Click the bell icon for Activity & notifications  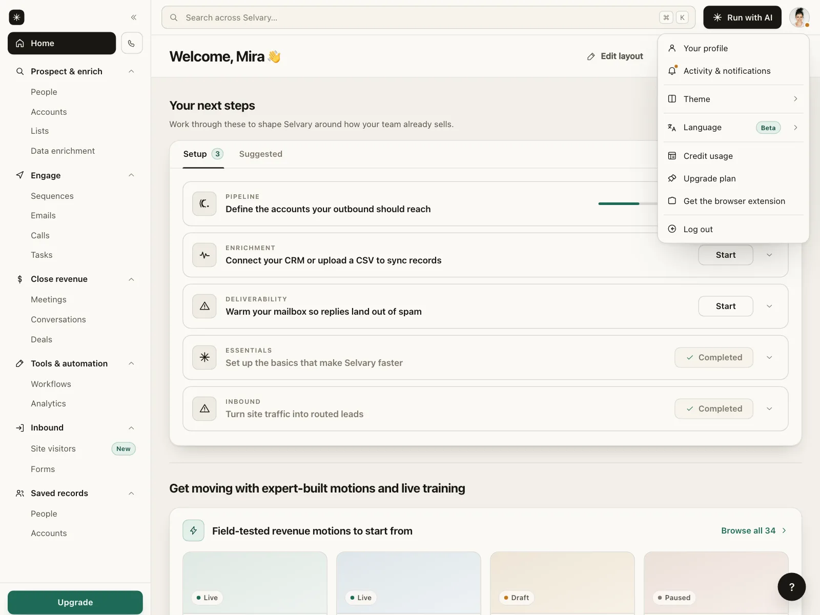(672, 71)
